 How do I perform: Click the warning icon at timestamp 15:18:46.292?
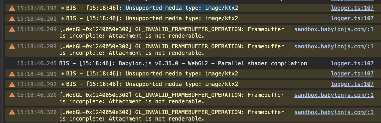(x=12, y=84)
